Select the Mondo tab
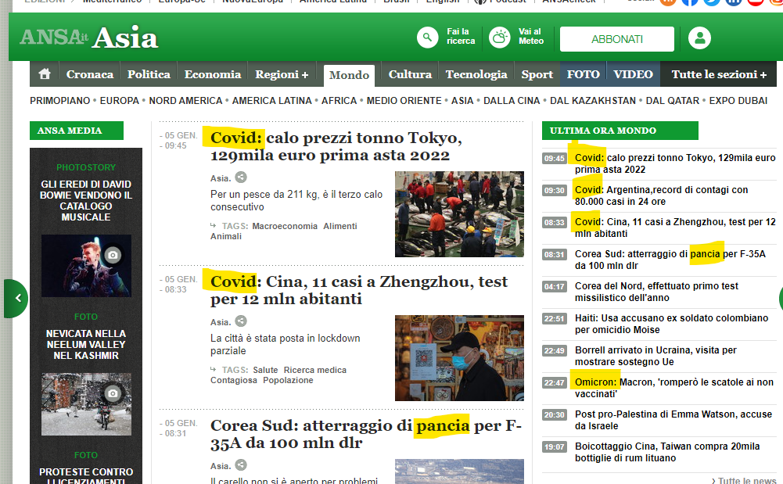Image resolution: width=783 pixels, height=484 pixels. 349,75
